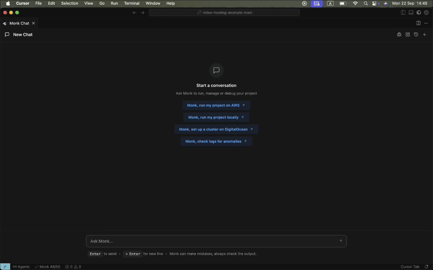Switch to the Monk Chat tab
The image size is (433, 270).
pyautogui.click(x=19, y=23)
